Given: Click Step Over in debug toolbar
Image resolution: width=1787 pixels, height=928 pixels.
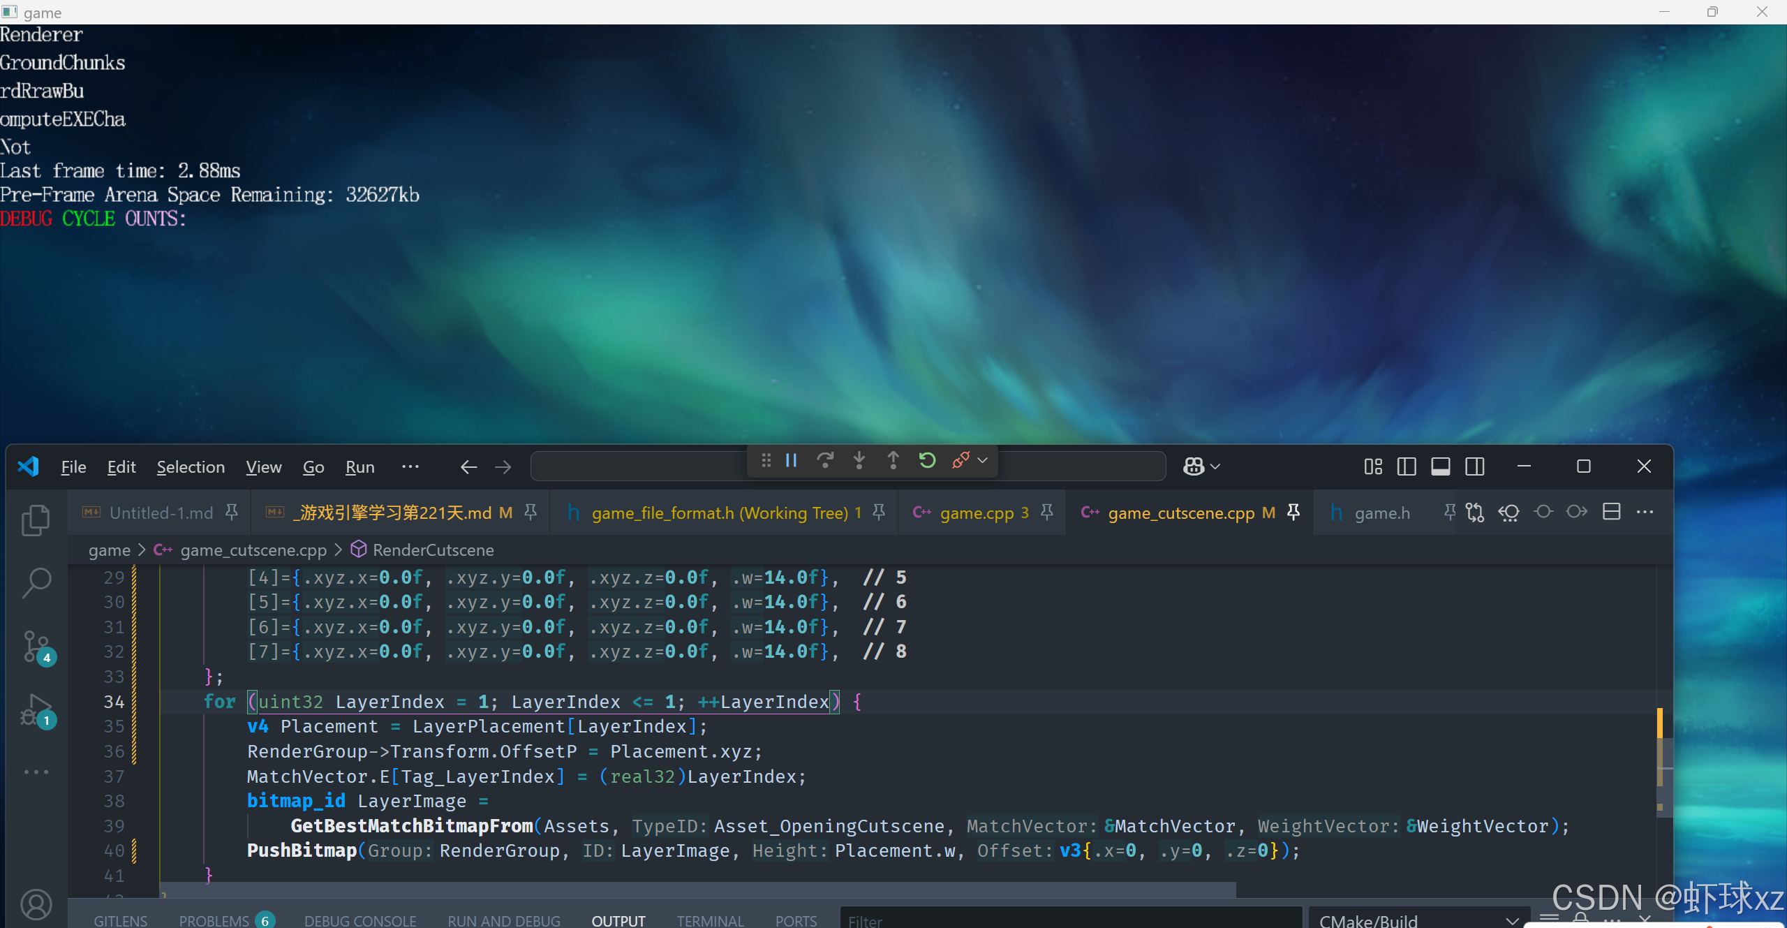Looking at the screenshot, I should coord(825,461).
